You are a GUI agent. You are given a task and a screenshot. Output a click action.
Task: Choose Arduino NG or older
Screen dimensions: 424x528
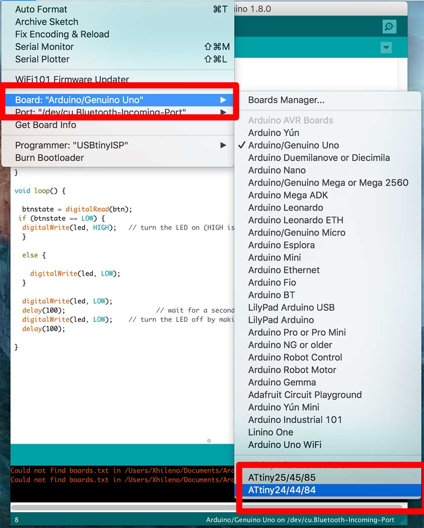(x=328, y=345)
